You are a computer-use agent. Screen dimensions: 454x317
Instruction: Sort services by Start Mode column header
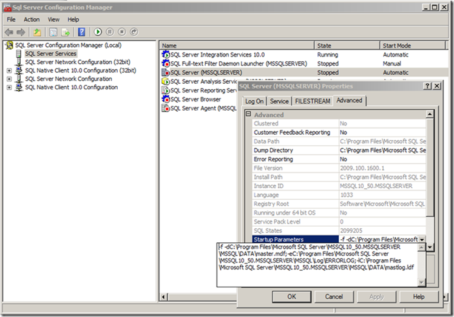[412, 46]
